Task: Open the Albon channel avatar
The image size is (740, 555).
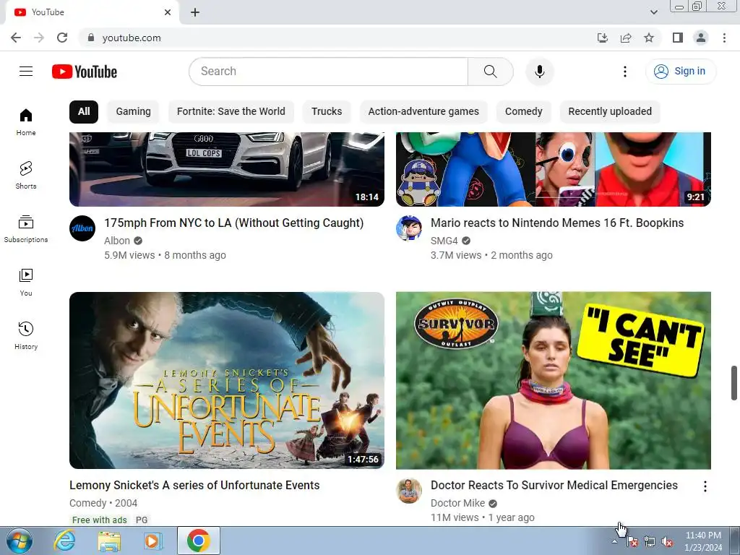Action: [x=82, y=228]
